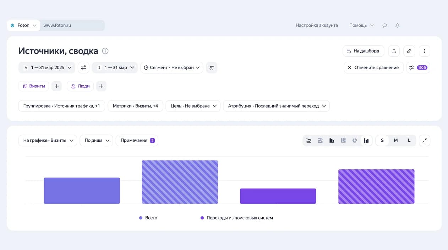Select the Люди filter chip
448x250 pixels.
pyautogui.click(x=80, y=86)
